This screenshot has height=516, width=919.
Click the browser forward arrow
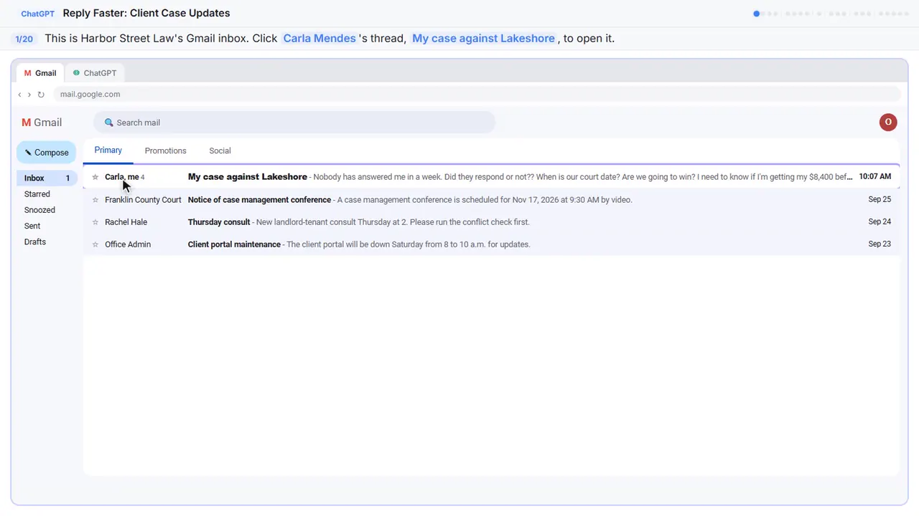[29, 95]
